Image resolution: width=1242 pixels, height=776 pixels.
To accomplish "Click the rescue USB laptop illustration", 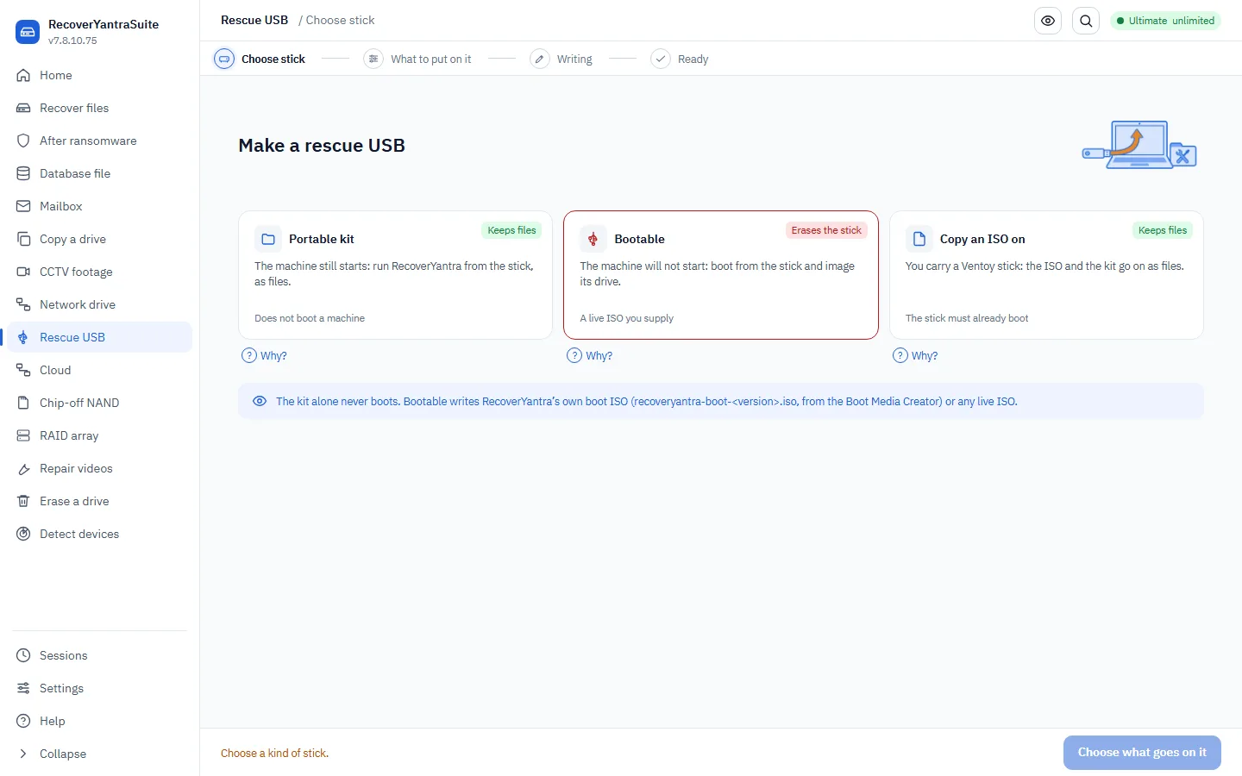I will [1139, 145].
